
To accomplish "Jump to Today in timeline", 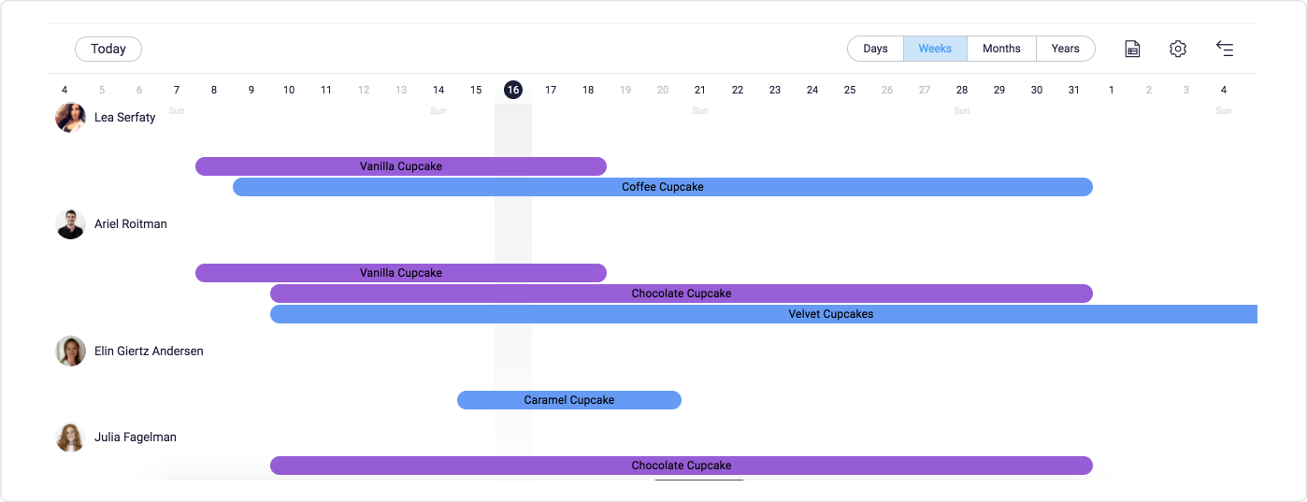I will [108, 50].
